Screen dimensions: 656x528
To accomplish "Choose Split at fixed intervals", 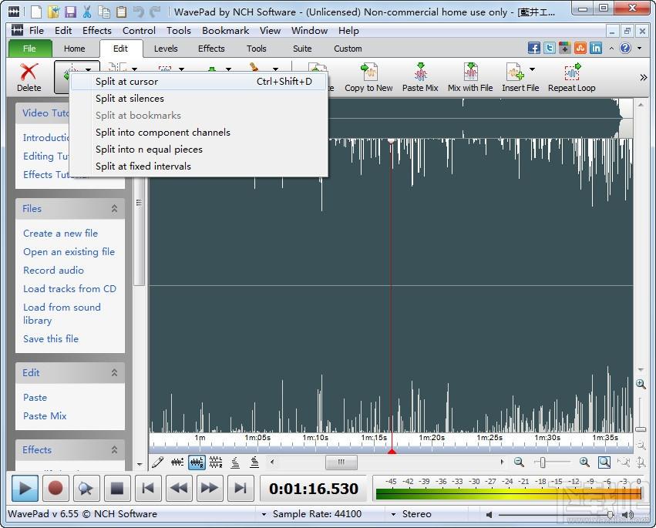I will (198, 166).
